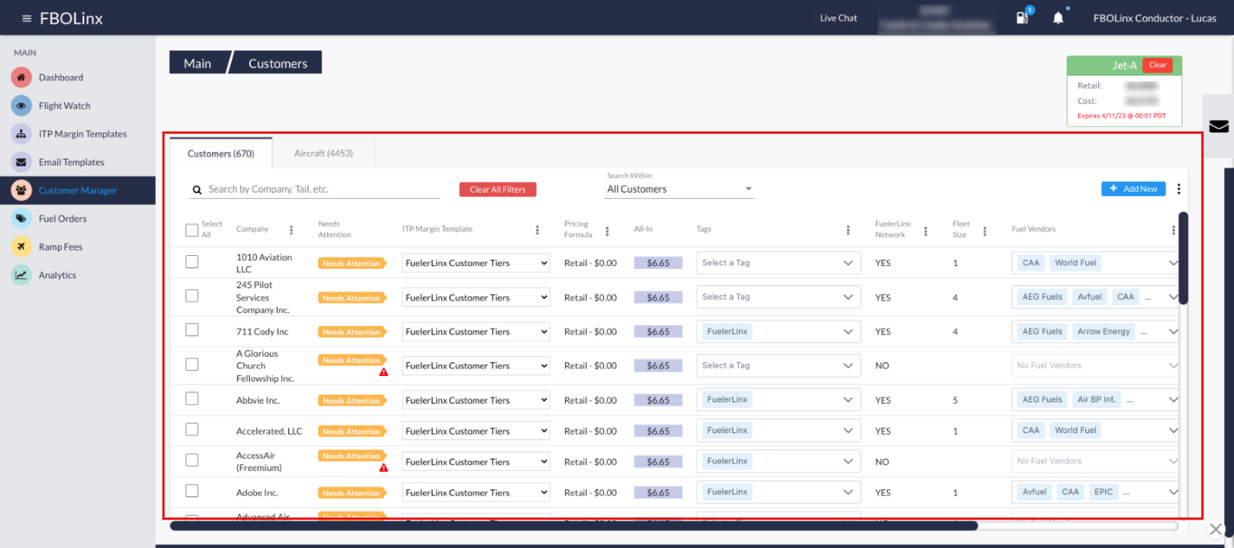Click the Ramp Fees plane icon
Image resolution: width=1234 pixels, height=548 pixels.
[x=22, y=247]
